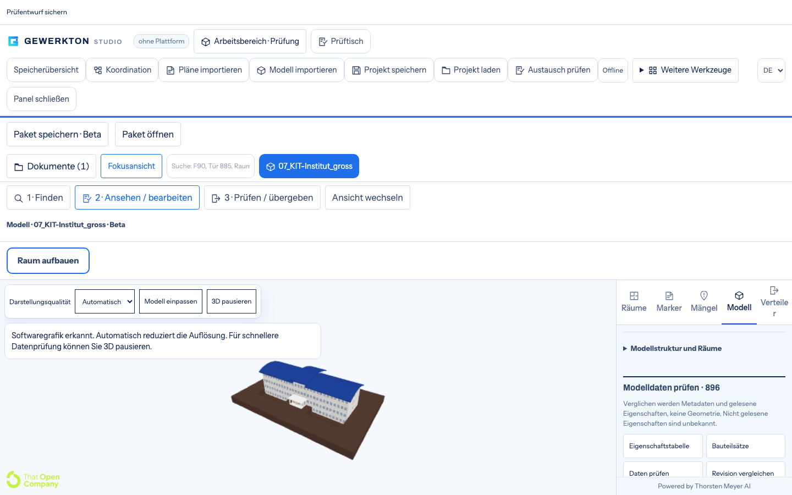Click Projekt laden
This screenshot has width=792, height=495.
pos(471,70)
